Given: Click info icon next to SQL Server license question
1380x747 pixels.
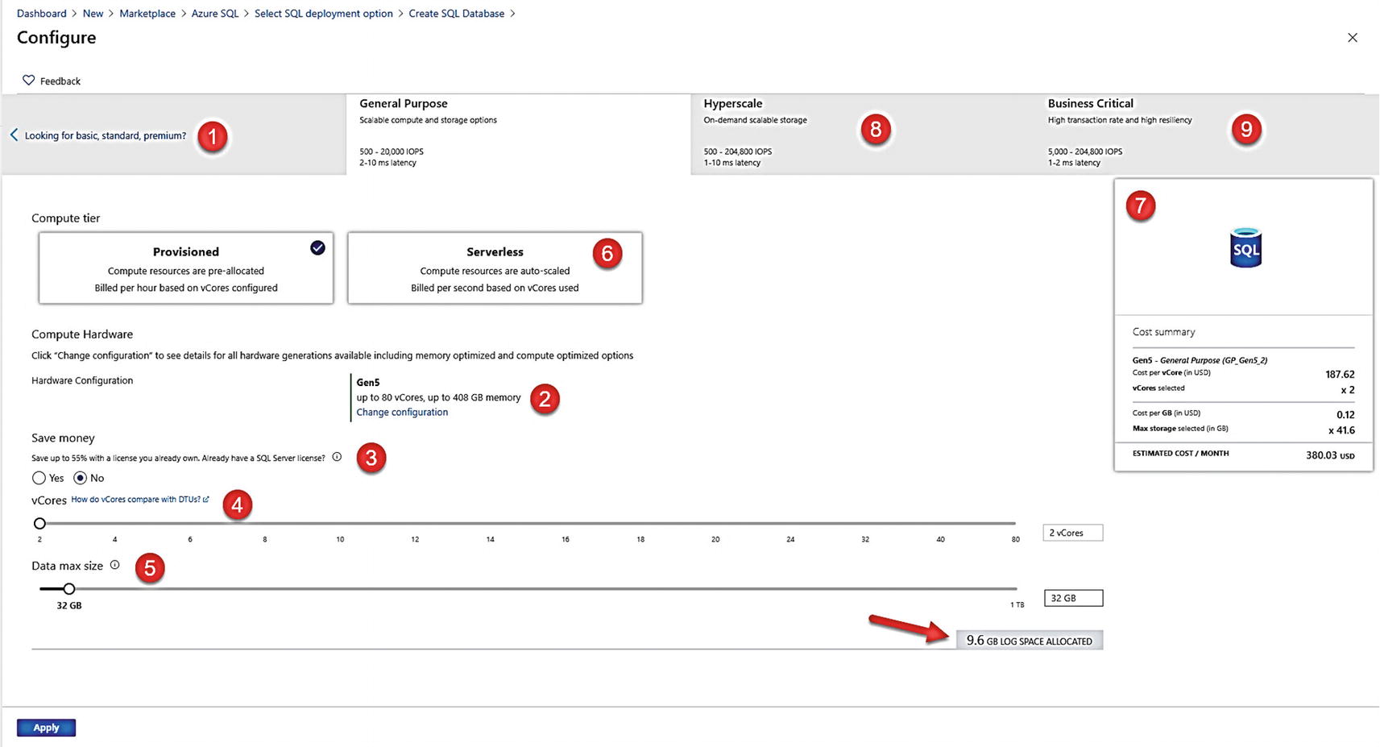Looking at the screenshot, I should (337, 457).
